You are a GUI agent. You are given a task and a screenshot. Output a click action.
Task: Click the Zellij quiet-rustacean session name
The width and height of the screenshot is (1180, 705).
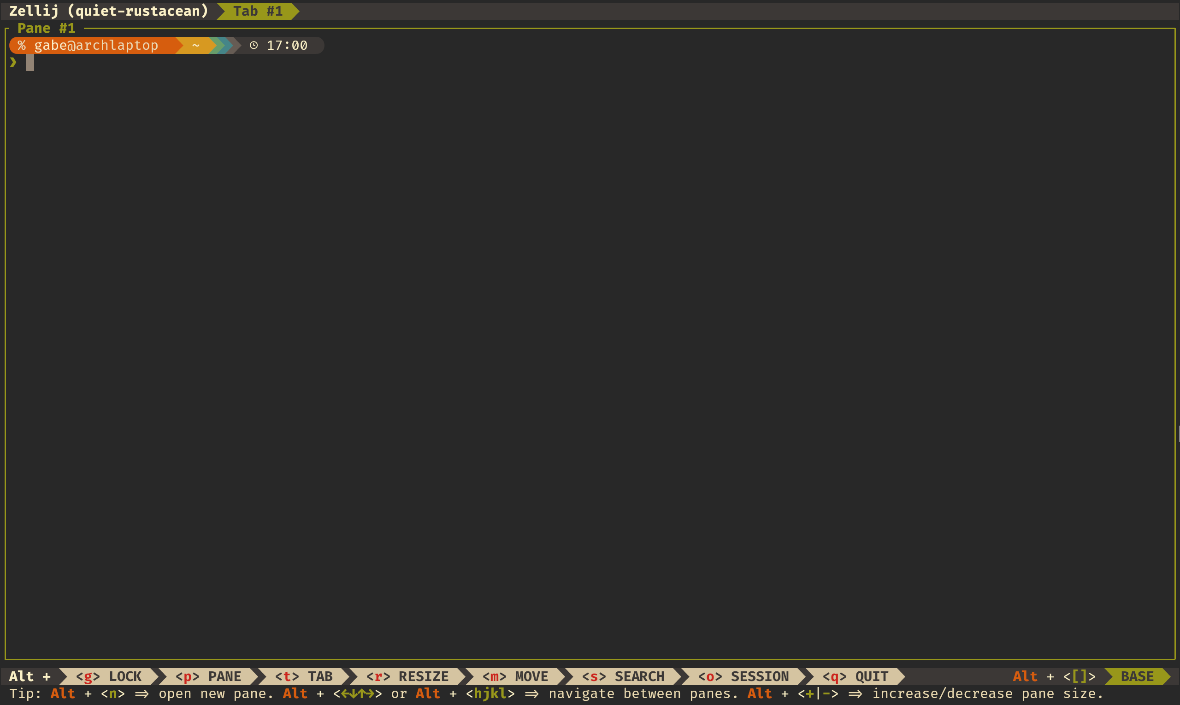tap(109, 11)
